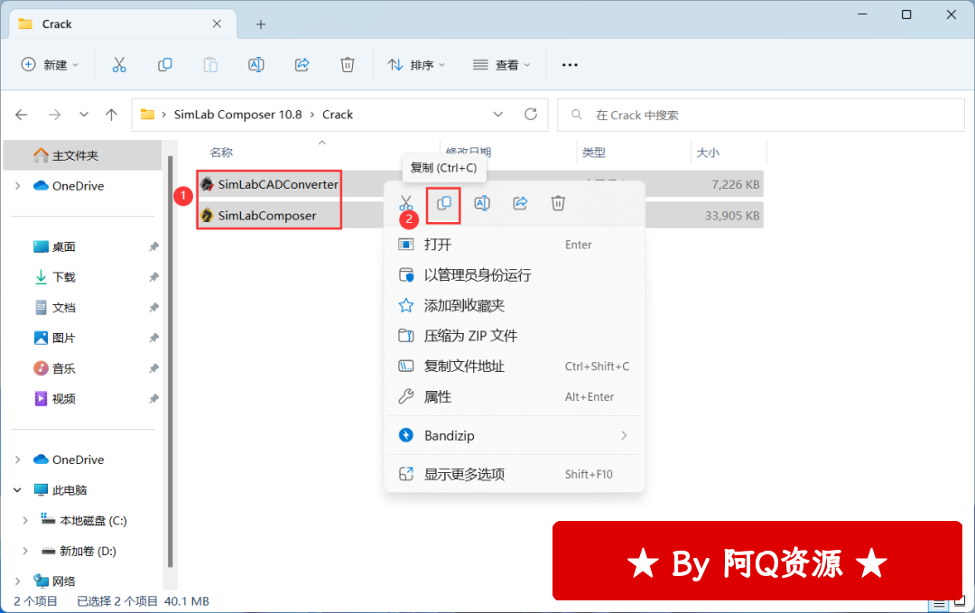Unpin 桌面 using its pin icon
The width and height of the screenshot is (975, 613).
tap(153, 246)
